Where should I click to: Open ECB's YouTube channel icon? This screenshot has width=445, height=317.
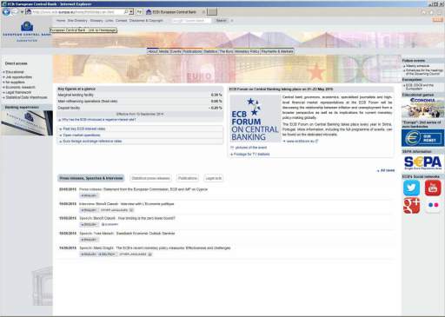coord(433,188)
